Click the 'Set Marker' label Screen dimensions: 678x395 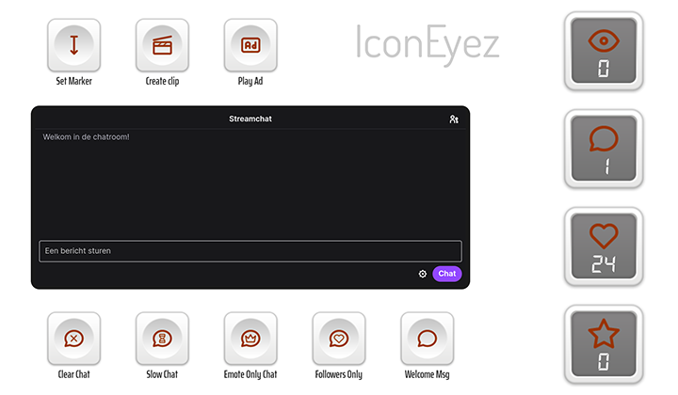pos(74,81)
